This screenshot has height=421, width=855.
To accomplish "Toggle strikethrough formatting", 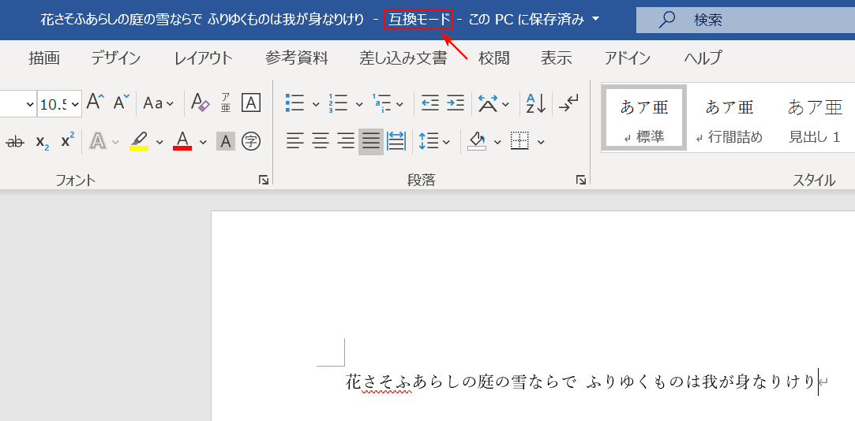I will (15, 142).
